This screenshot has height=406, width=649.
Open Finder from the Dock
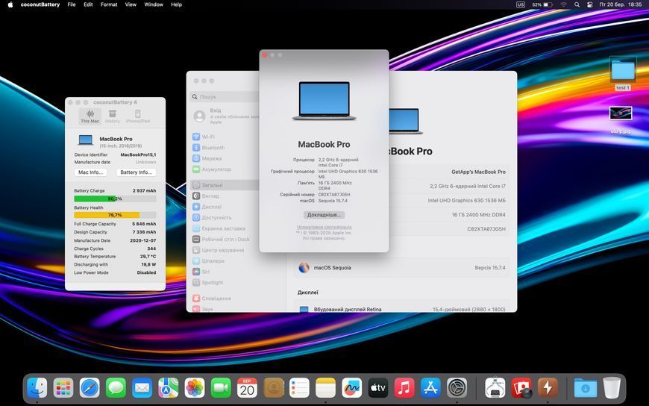pos(37,388)
